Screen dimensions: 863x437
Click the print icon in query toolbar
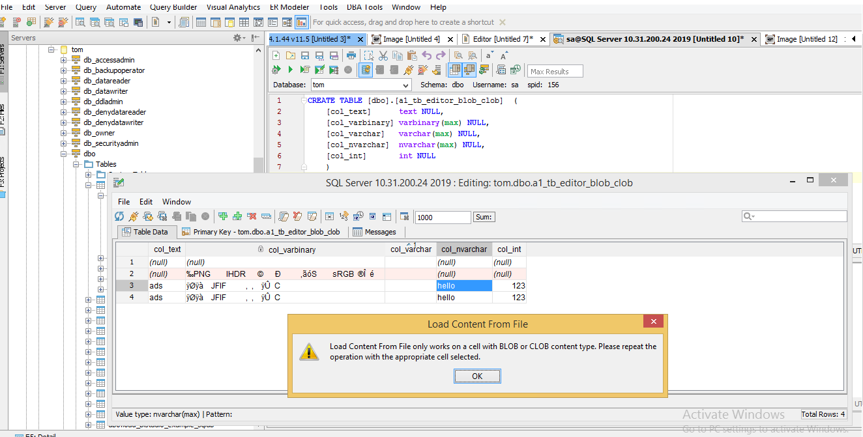[x=351, y=55]
